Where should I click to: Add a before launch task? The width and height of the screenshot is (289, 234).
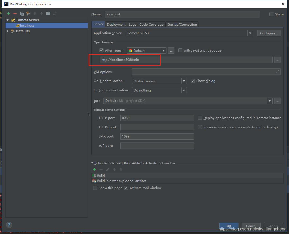pyautogui.click(x=94, y=169)
